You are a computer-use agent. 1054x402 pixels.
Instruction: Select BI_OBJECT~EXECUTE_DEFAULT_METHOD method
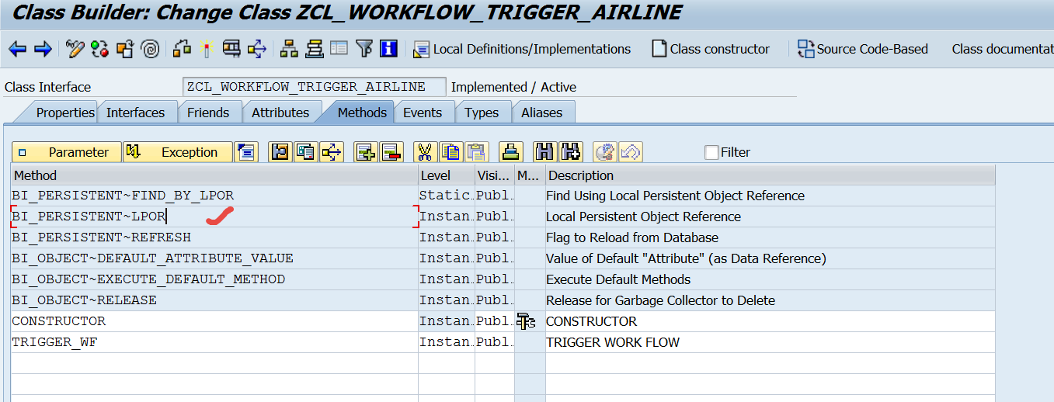[x=214, y=279]
